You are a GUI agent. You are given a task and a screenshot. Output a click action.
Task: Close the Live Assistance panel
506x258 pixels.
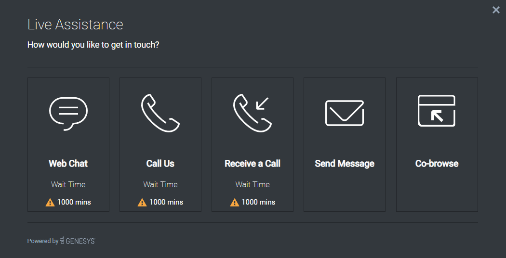pyautogui.click(x=496, y=10)
